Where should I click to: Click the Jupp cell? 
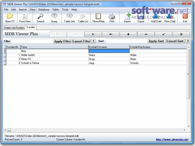click(109, 63)
